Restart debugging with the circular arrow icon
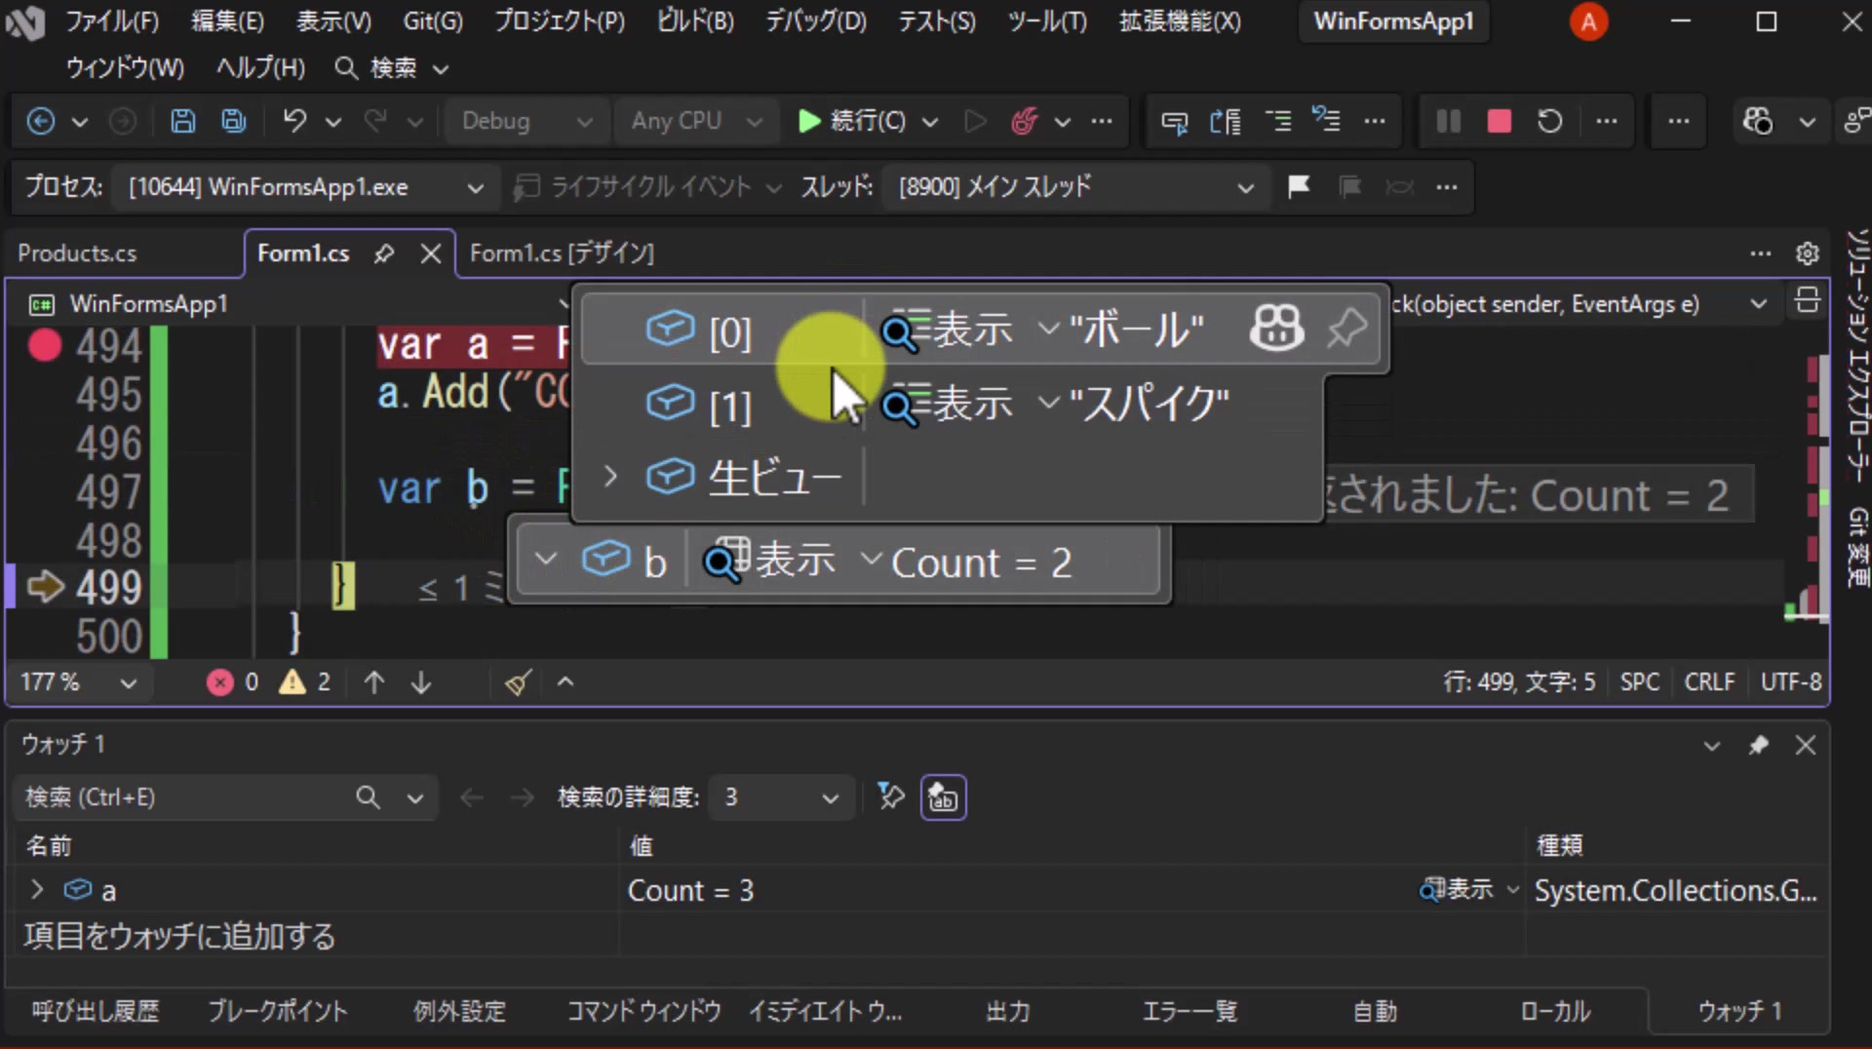 click(x=1549, y=121)
